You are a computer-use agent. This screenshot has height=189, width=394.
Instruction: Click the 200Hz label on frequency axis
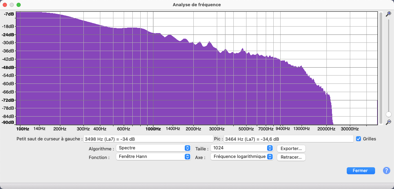[60, 129]
